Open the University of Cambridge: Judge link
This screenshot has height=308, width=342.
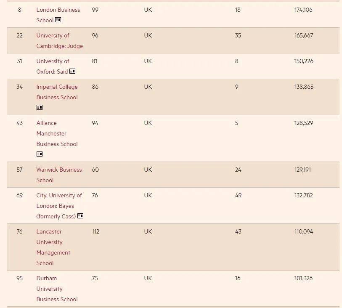tap(59, 41)
